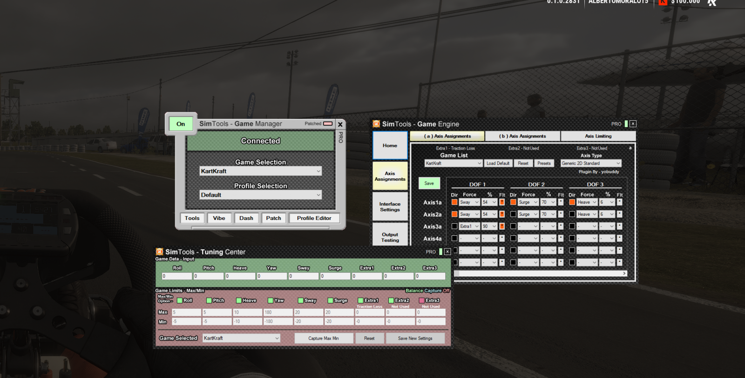Click Save New Settings in Tuning Center

[x=415, y=338]
